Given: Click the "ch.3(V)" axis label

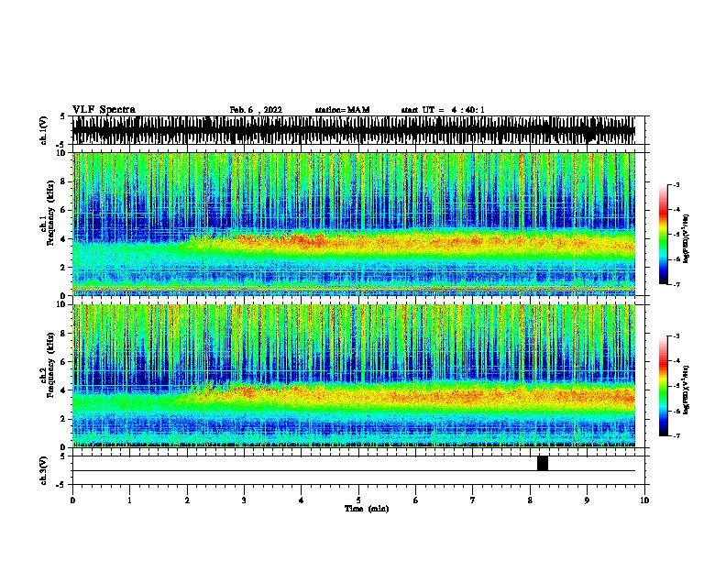Looking at the screenshot, I should [44, 470].
